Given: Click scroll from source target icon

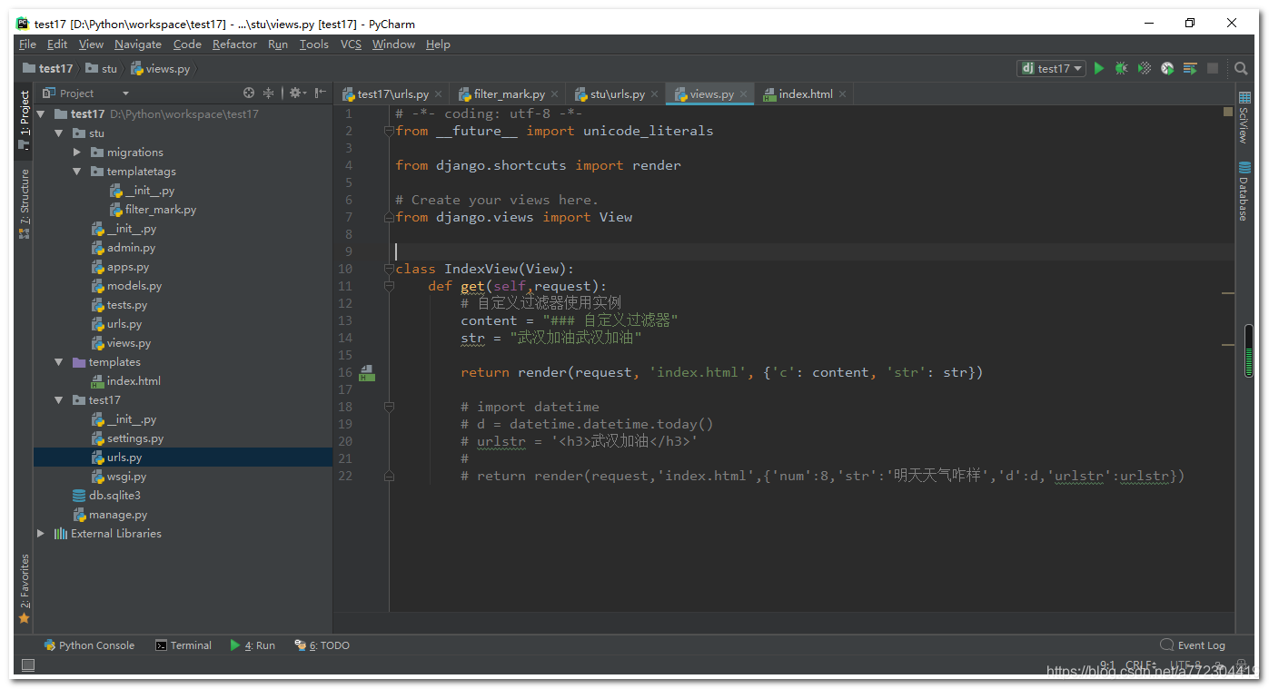Looking at the screenshot, I should pyautogui.click(x=249, y=93).
